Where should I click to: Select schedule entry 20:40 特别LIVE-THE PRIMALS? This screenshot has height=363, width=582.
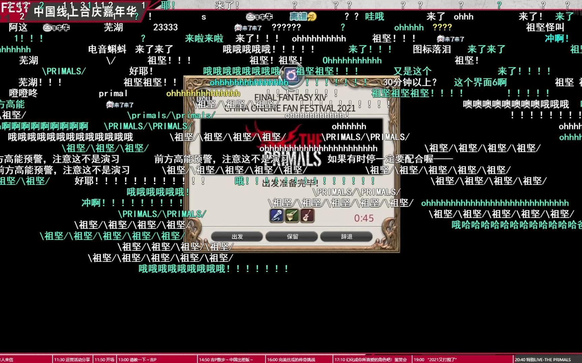tap(543, 360)
